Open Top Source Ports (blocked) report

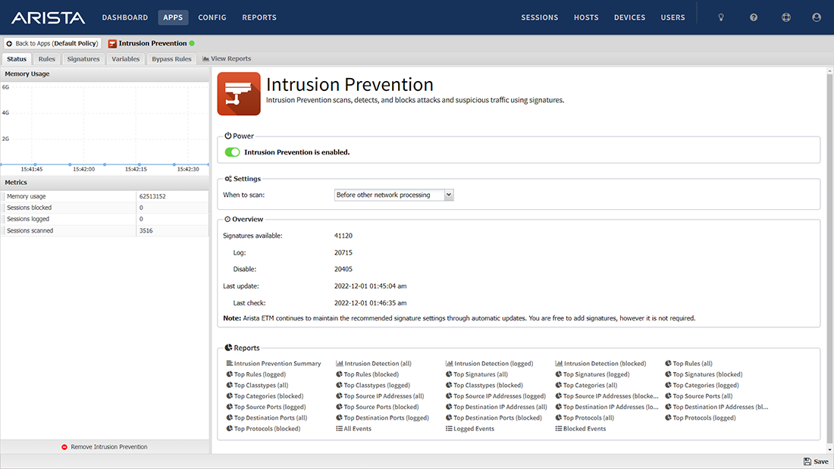coord(377,408)
